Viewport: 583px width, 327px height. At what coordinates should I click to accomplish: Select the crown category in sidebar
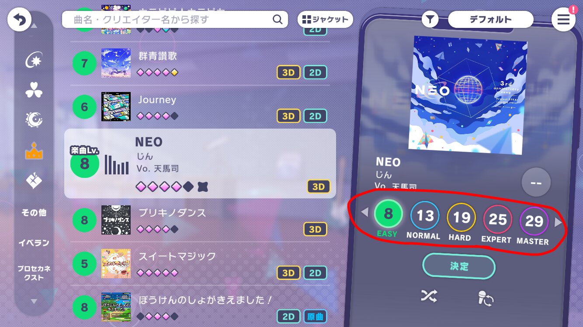34,151
